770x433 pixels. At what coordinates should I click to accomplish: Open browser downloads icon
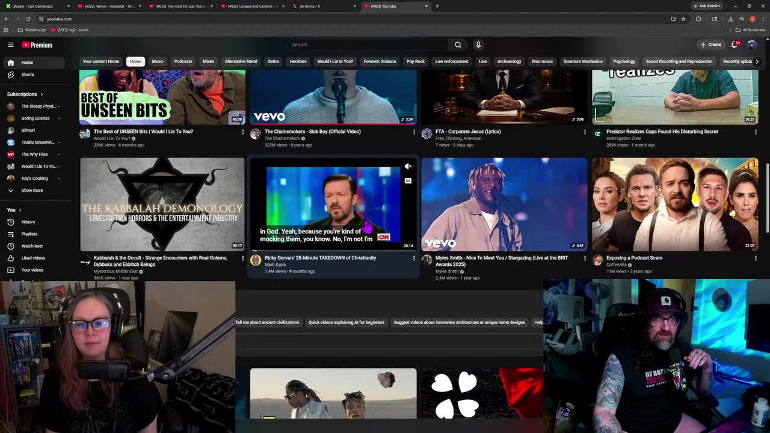click(x=731, y=19)
